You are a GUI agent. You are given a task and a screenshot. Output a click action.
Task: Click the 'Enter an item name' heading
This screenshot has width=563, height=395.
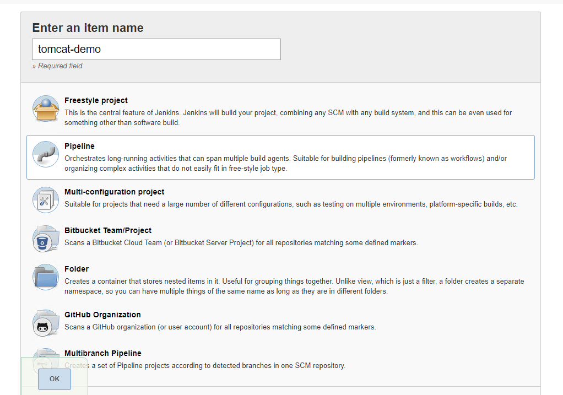tap(88, 28)
